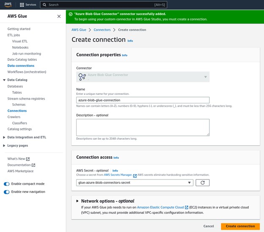Viewport: 264px width, 232px height.
Task: Open Documentation external link icon
Action: point(33,165)
